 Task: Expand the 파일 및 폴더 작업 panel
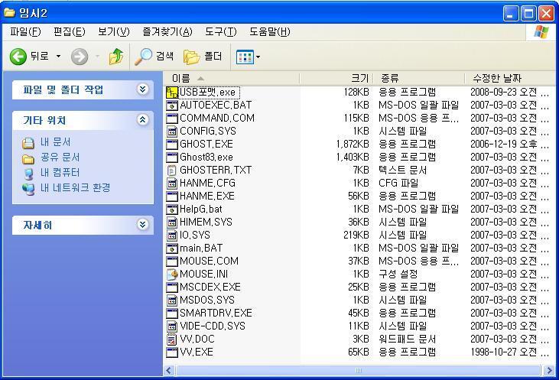pos(142,89)
